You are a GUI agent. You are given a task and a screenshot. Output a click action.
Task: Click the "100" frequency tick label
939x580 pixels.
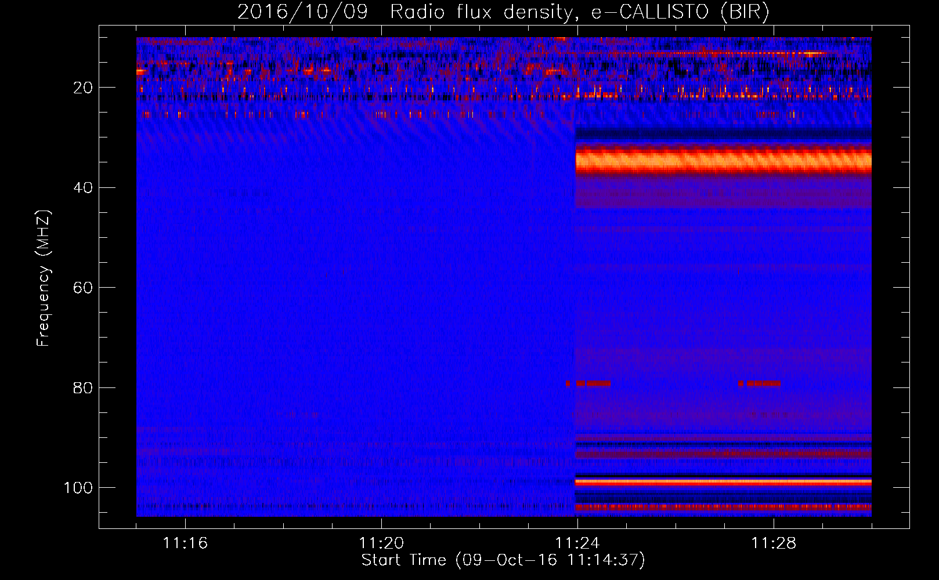click(78, 488)
